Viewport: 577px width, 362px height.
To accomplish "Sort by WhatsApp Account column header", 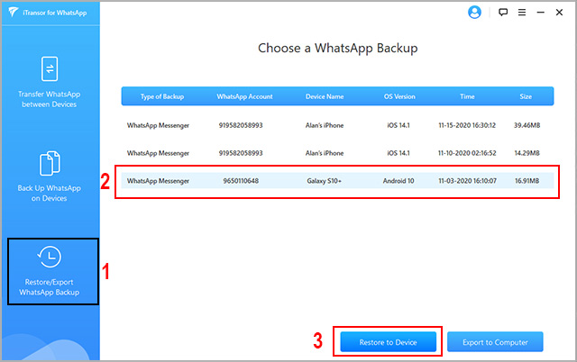I will (244, 96).
